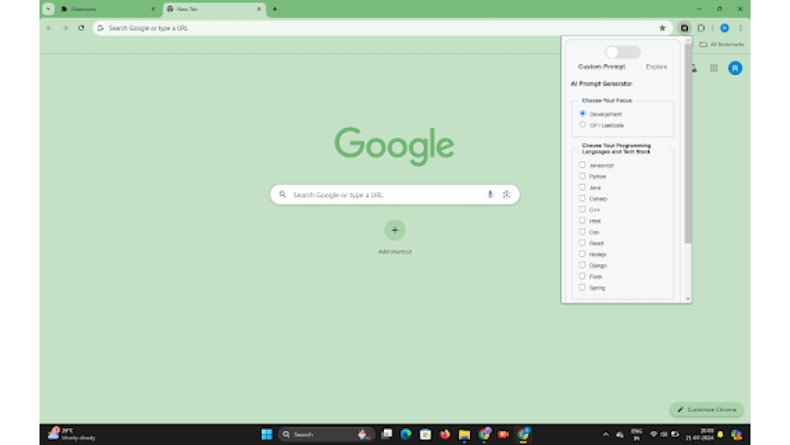
Task: Check the Django checkbox
Action: [582, 265]
